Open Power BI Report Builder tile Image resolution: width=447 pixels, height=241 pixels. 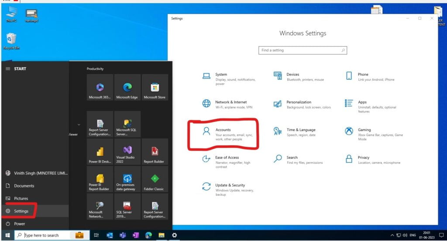click(100, 179)
